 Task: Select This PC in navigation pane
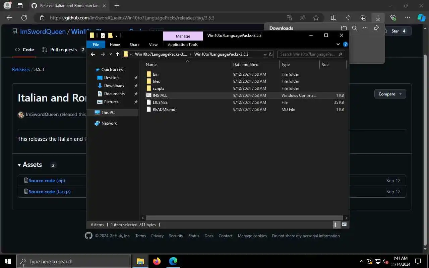(108, 113)
